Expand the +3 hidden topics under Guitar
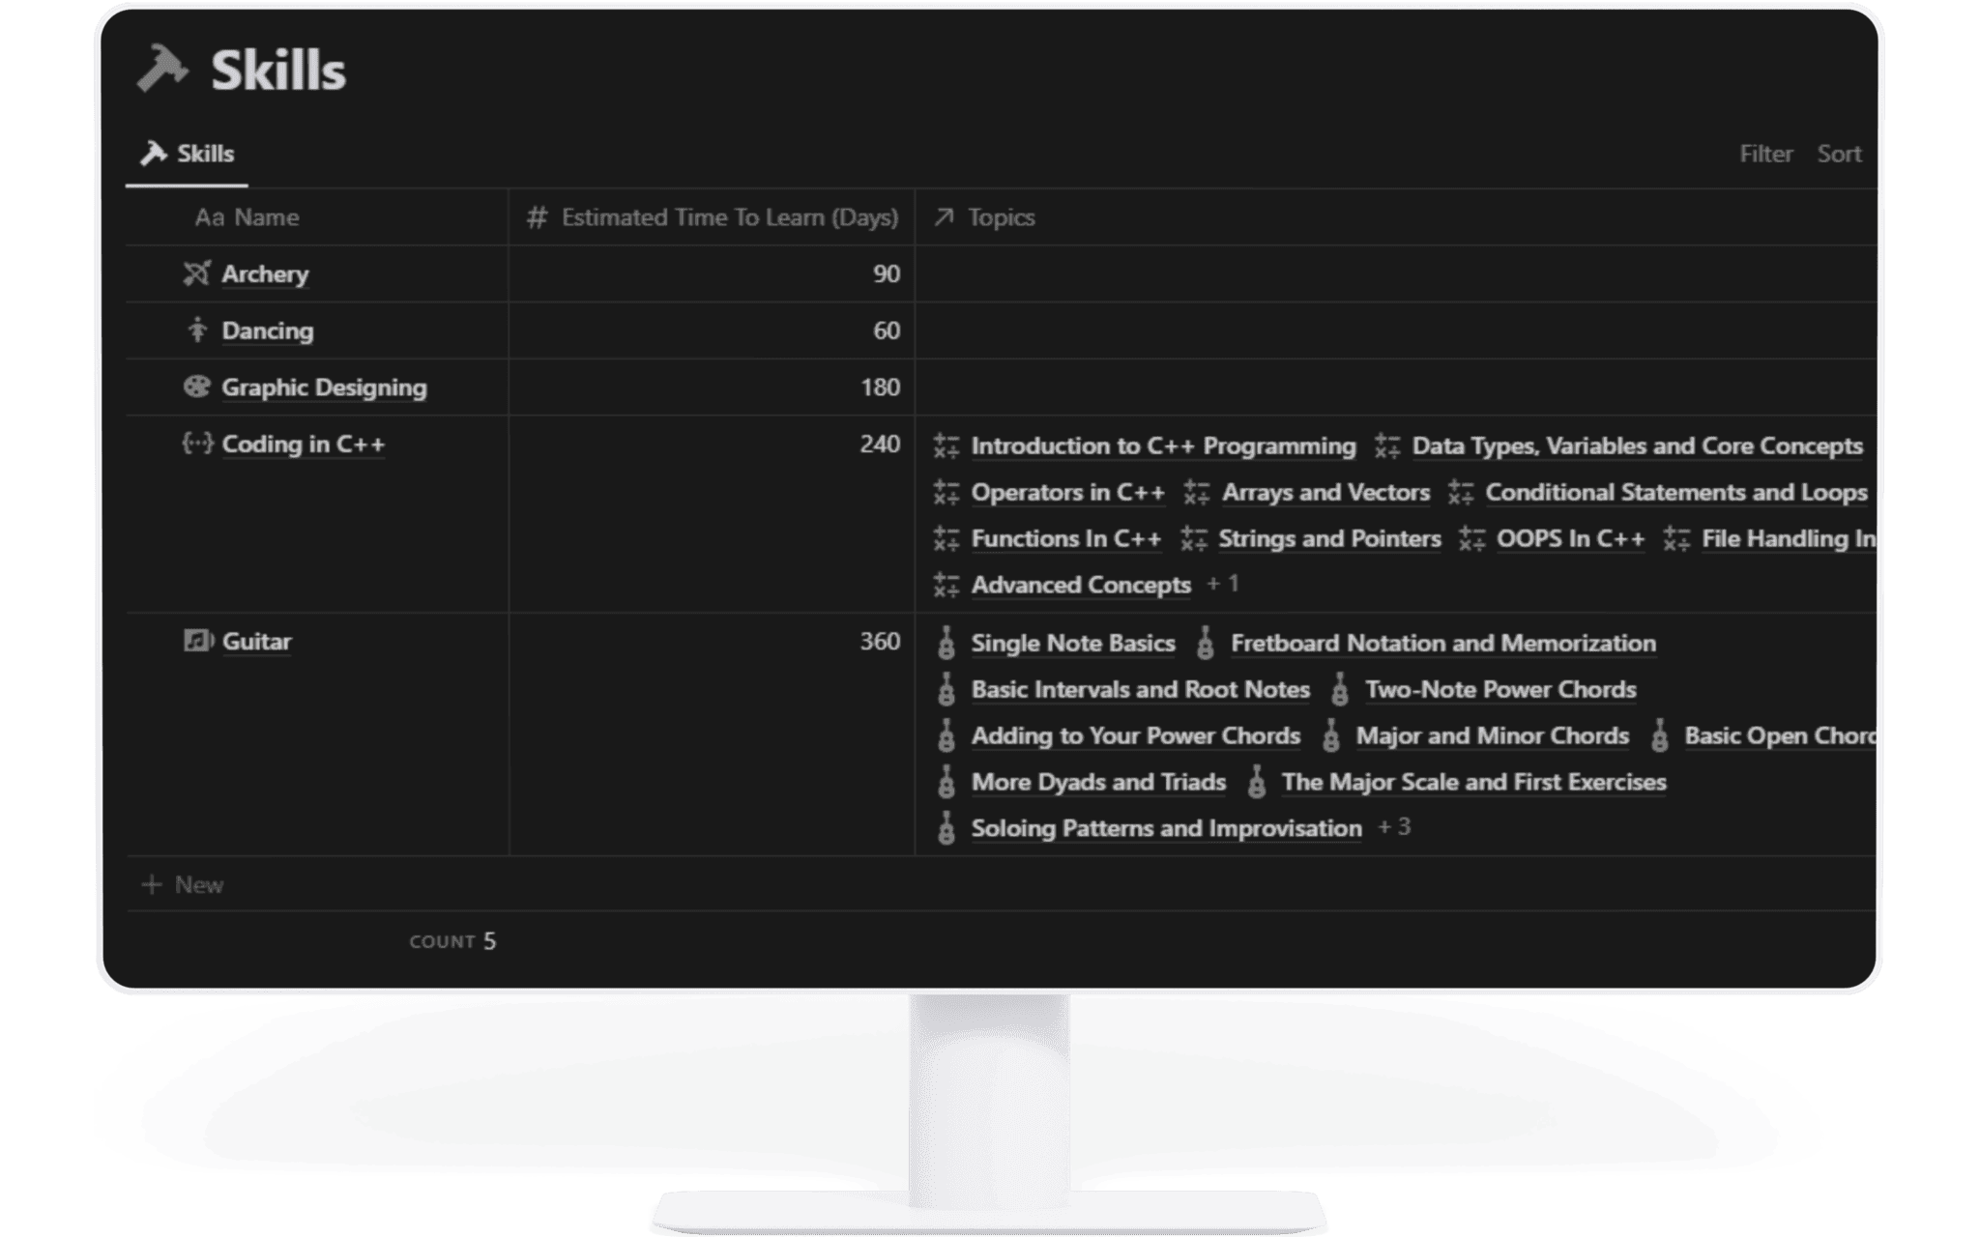 [1395, 827]
